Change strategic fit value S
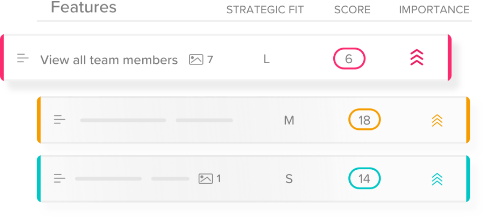Image resolution: width=483 pixels, height=217 pixels. tap(288, 179)
